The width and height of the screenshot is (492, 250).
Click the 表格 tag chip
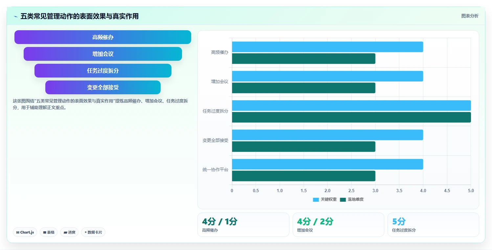(49, 232)
